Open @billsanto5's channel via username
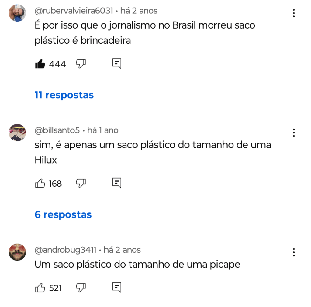Screen dimensions: 311x307 point(57,130)
